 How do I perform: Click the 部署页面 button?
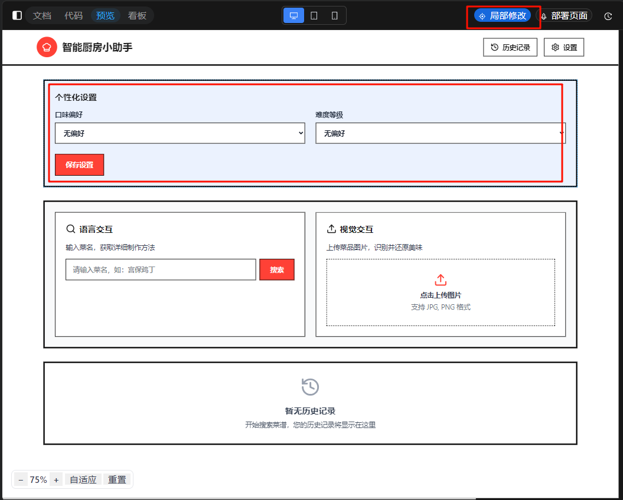tap(564, 16)
